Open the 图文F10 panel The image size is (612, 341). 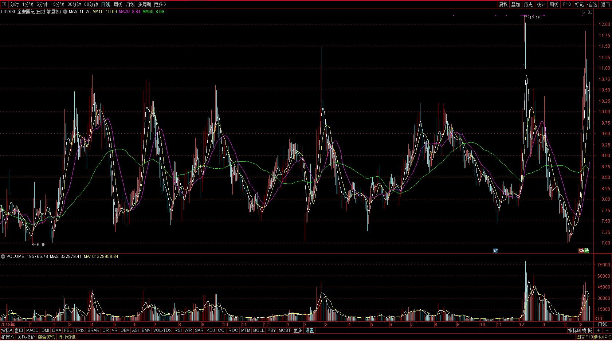[x=585, y=337]
